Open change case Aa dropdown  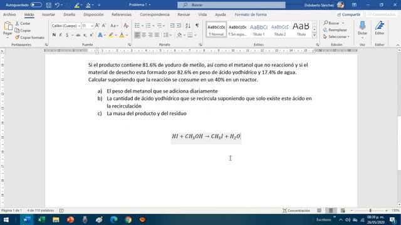(x=114, y=26)
